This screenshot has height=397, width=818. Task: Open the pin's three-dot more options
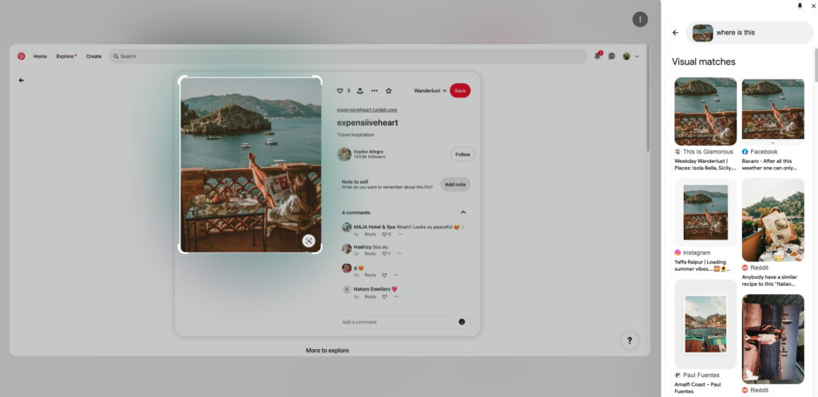click(x=374, y=91)
